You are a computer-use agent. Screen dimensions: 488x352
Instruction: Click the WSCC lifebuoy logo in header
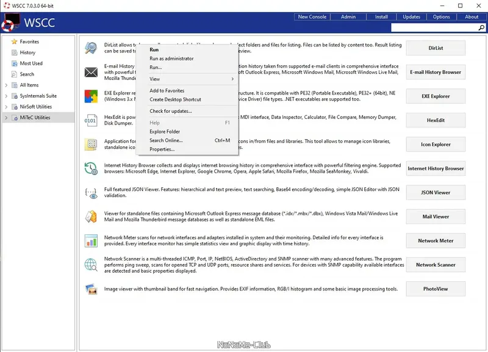click(10, 23)
